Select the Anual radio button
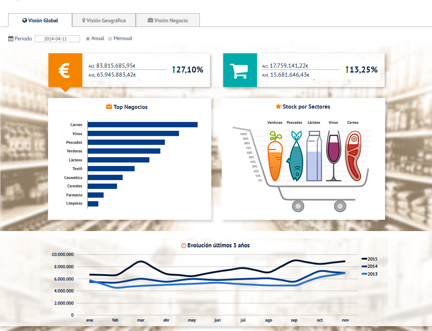The image size is (432, 331). (88, 39)
